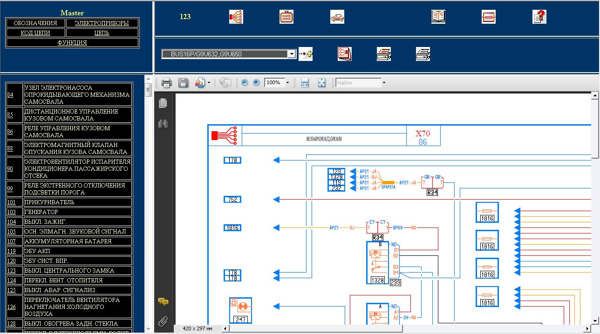Viewport: 600px width, 334px height.
Task: Select ОСН. ЭЛМАГН. ЗВУКОВОЙ СИГНАЛ row
Action: (75, 232)
